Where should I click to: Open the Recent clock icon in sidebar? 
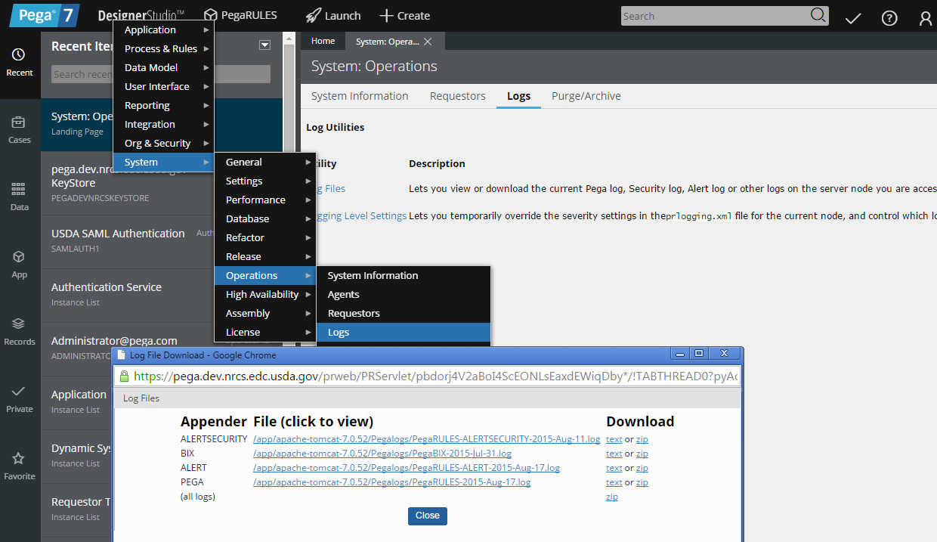pos(19,55)
